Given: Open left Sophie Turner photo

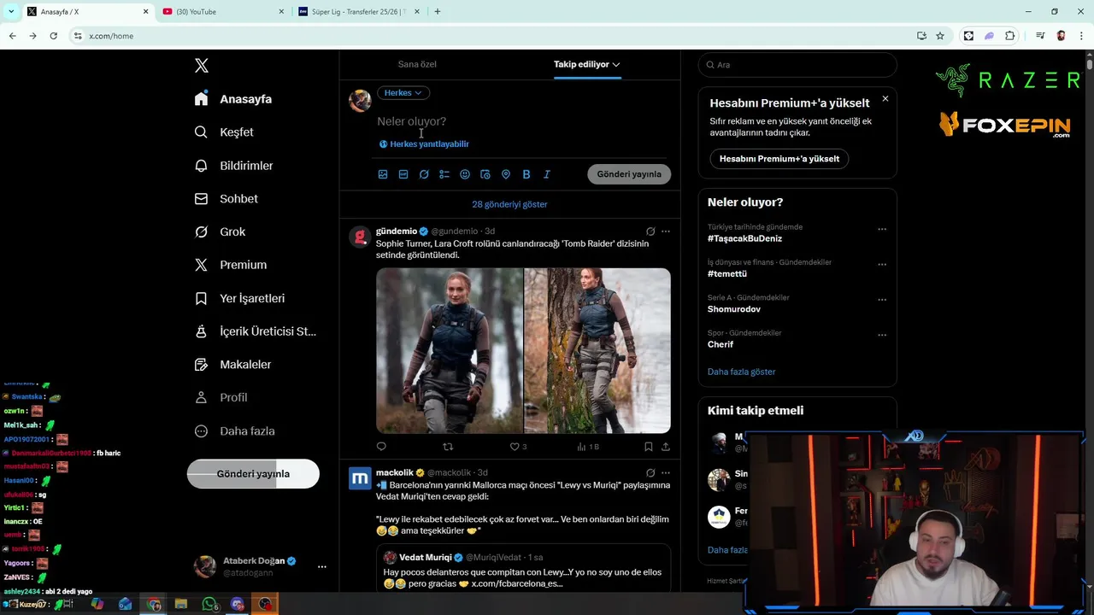Looking at the screenshot, I should [450, 351].
